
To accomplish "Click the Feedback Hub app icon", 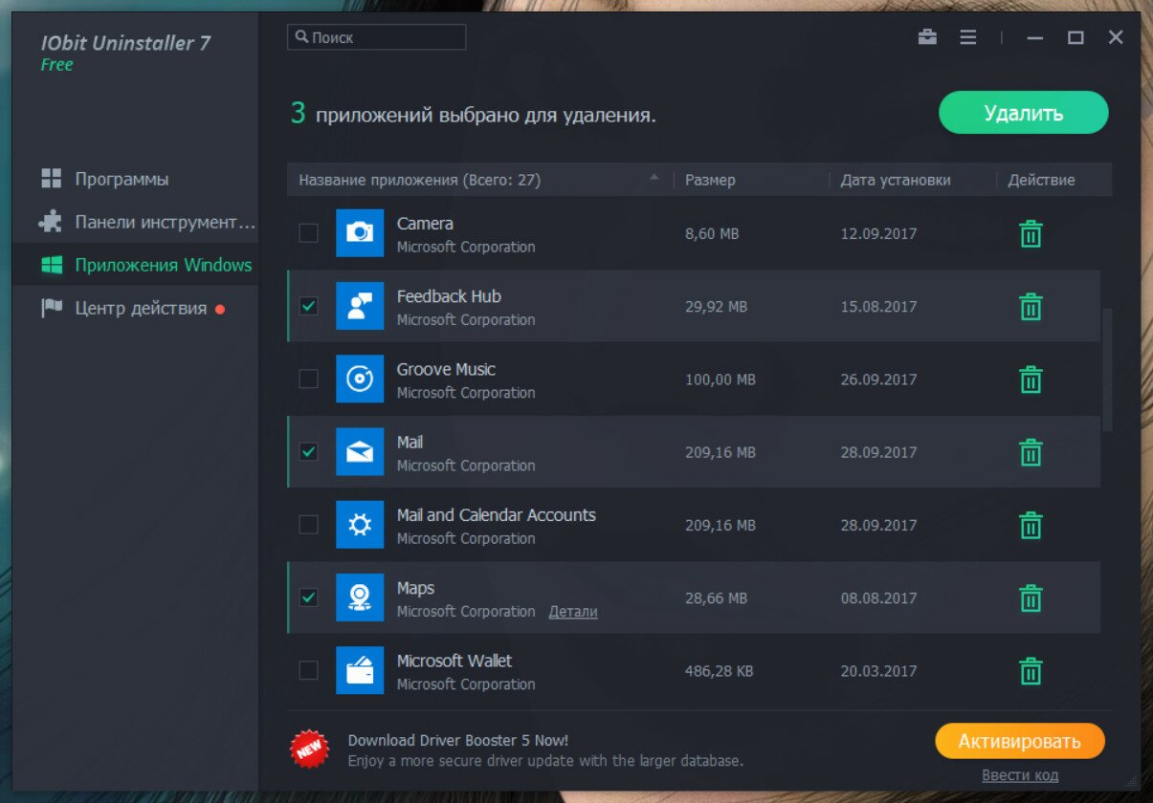I will [360, 306].
